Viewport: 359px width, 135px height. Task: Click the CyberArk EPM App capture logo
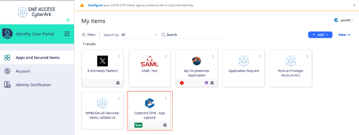(149, 103)
